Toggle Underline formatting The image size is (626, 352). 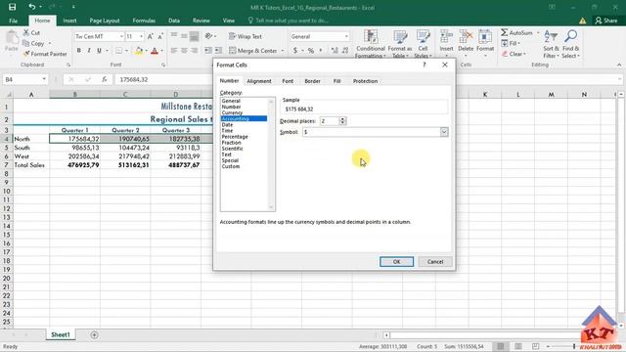tap(99, 51)
